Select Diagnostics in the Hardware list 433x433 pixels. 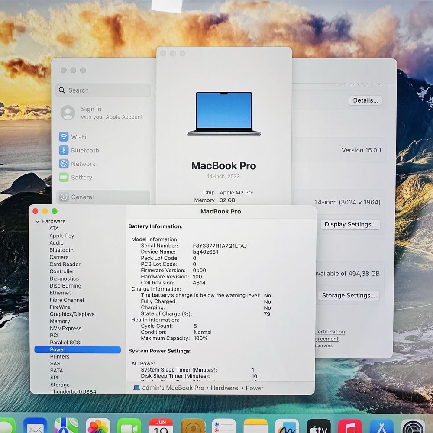[64, 278]
